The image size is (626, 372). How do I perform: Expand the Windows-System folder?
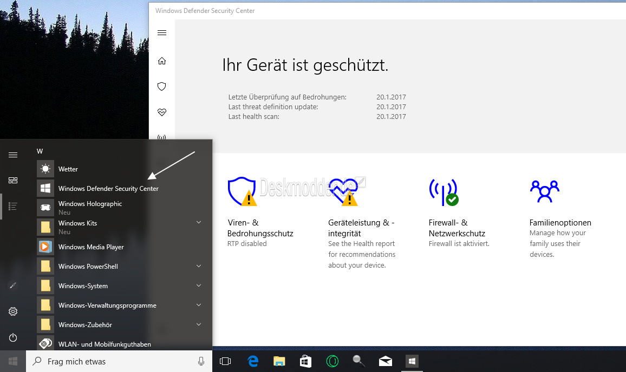click(x=199, y=286)
